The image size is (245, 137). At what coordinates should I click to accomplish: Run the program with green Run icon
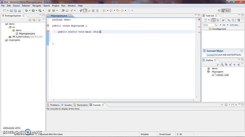tap(33, 11)
